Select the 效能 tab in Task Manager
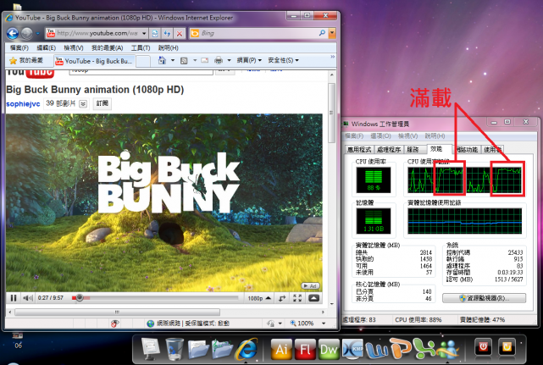Screen dimensions: 543x365 coord(436,149)
